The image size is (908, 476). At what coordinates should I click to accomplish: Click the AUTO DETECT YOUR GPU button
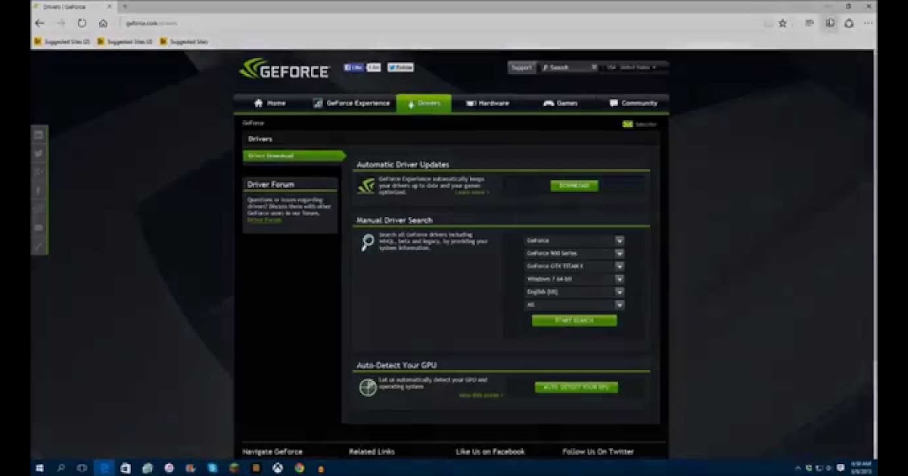[x=577, y=388]
